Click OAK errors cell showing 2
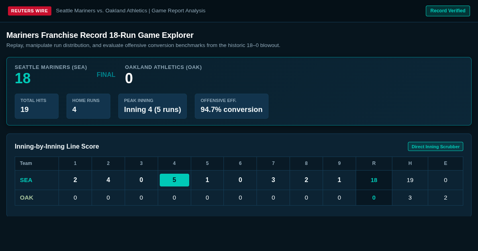 pyautogui.click(x=446, y=198)
